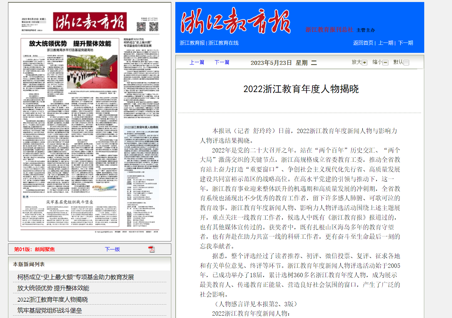Go to 上一期 issue
This screenshot has width=452, height=318.
[385, 43]
